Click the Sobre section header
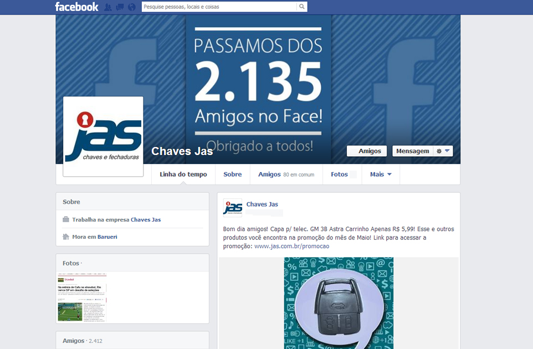Screen dimensions: 533x349 pos(71,202)
